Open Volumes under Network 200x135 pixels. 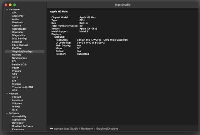[17, 104]
